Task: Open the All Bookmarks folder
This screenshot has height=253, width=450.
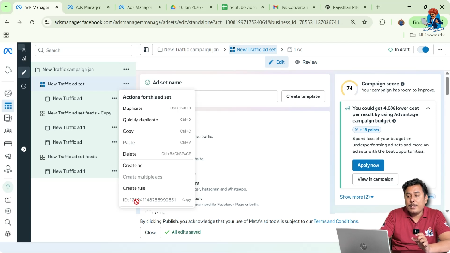Action: coord(427,35)
